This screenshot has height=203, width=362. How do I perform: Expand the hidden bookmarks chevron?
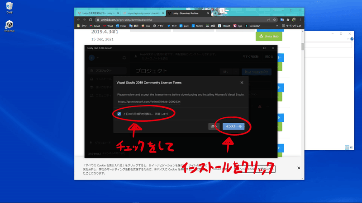(277, 26)
